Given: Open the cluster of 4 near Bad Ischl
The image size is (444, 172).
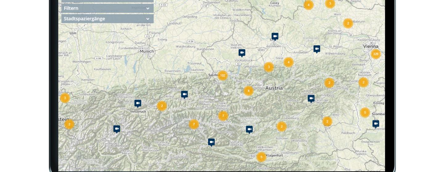Looking at the screenshot, I should (249, 91).
